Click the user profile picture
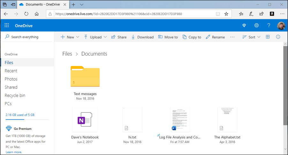Viewport: 288px width, 155px height. (281, 26)
